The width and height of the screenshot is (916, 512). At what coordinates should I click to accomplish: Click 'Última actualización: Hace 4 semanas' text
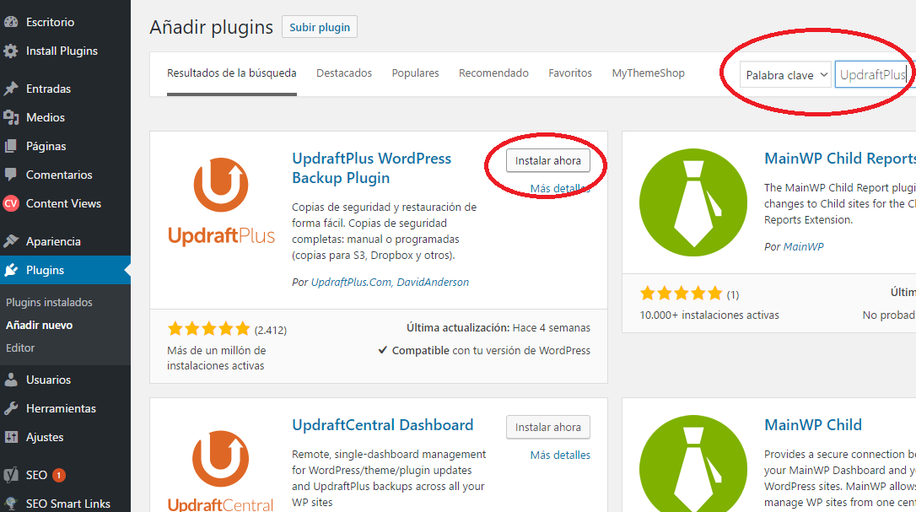point(498,328)
